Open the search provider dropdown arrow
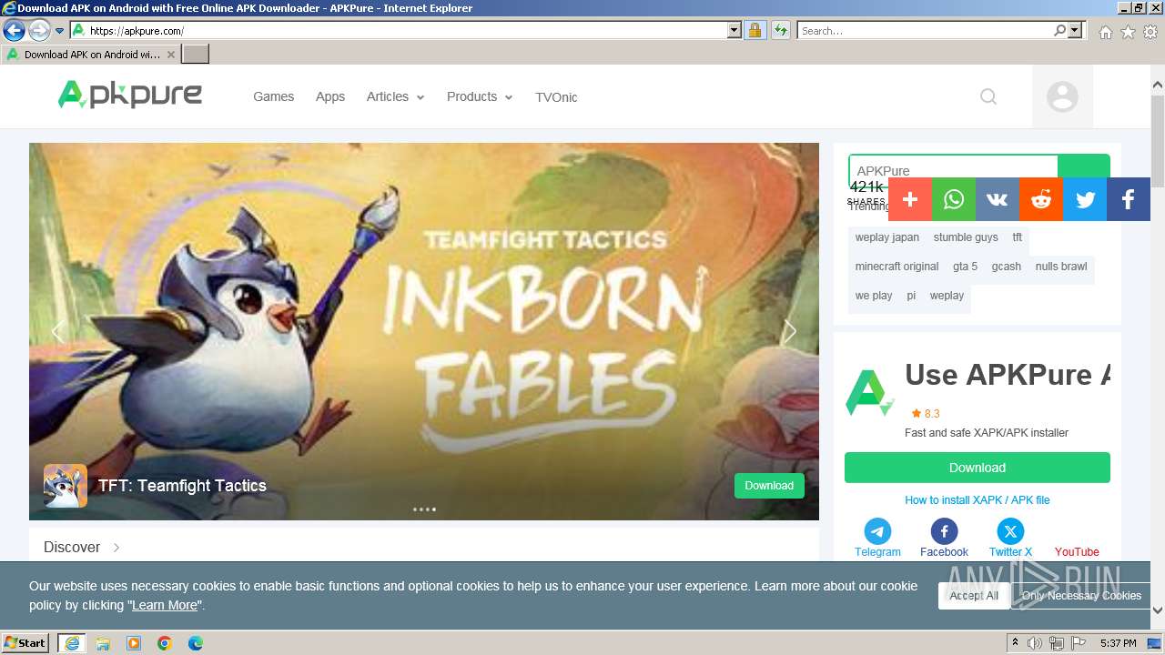Screen dimensions: 1165x655 pyautogui.click(x=1075, y=31)
